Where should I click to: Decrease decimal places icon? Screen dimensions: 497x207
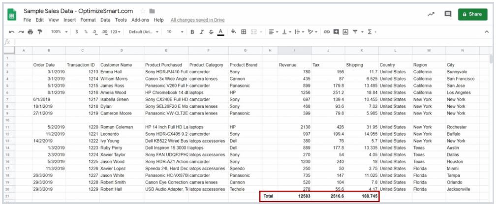[95, 32]
